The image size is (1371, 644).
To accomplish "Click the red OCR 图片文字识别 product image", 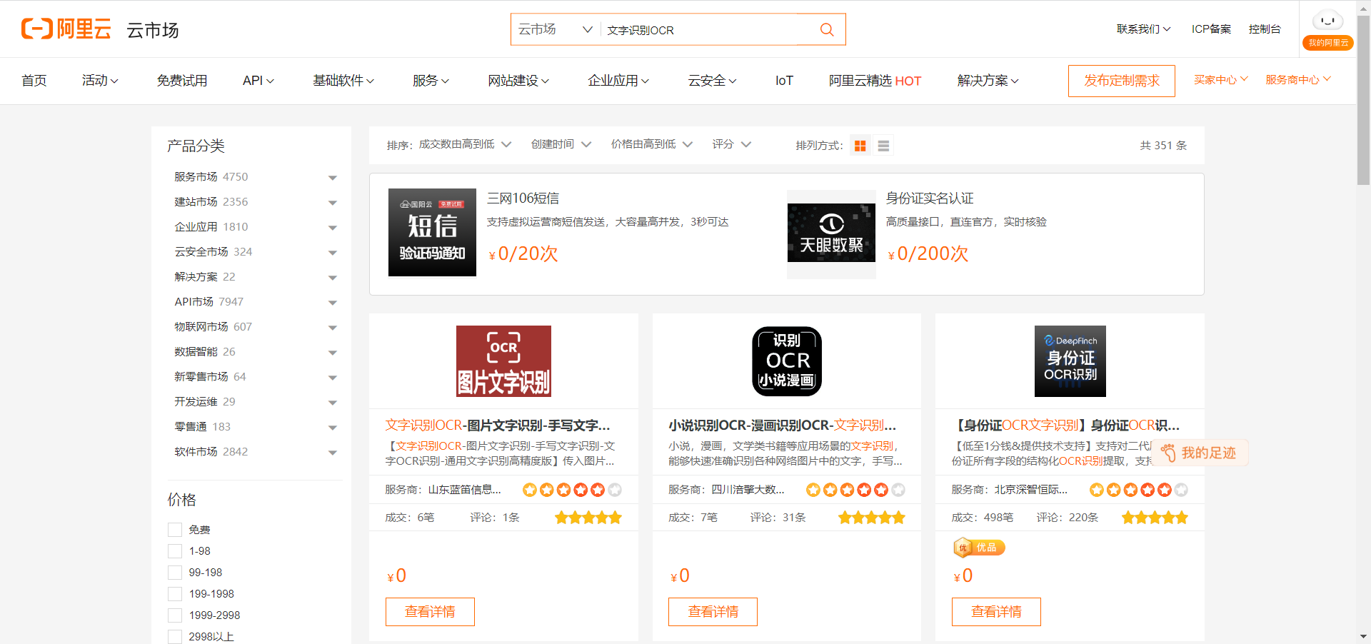I will point(503,361).
